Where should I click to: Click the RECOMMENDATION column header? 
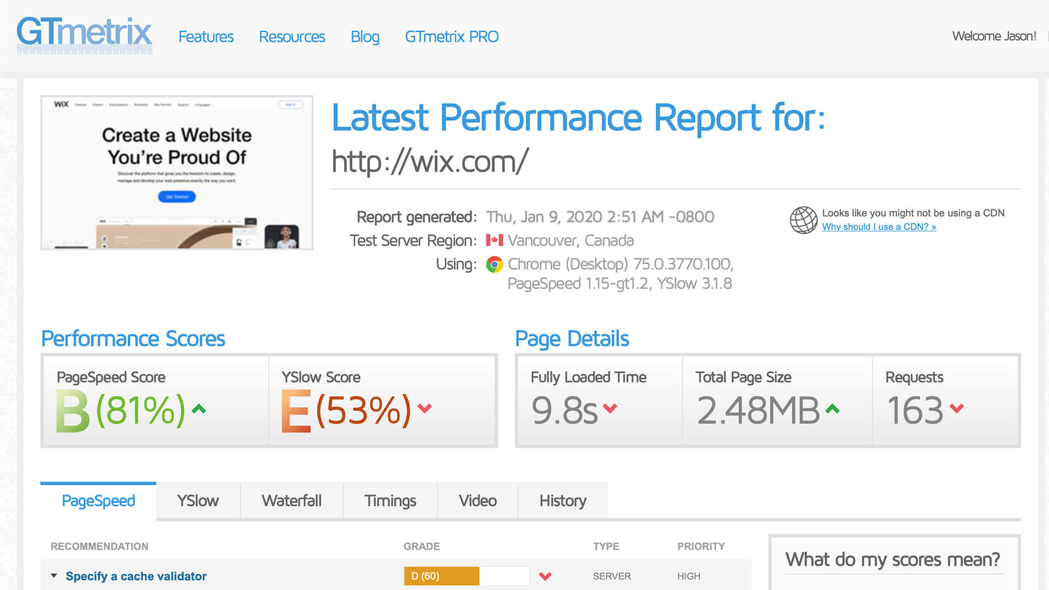click(99, 546)
